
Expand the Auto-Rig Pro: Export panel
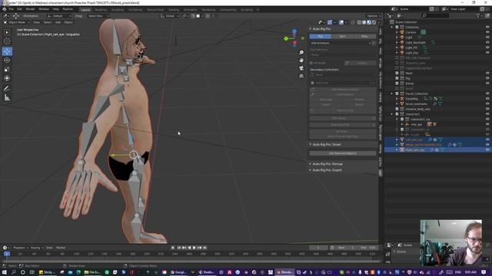click(x=311, y=170)
